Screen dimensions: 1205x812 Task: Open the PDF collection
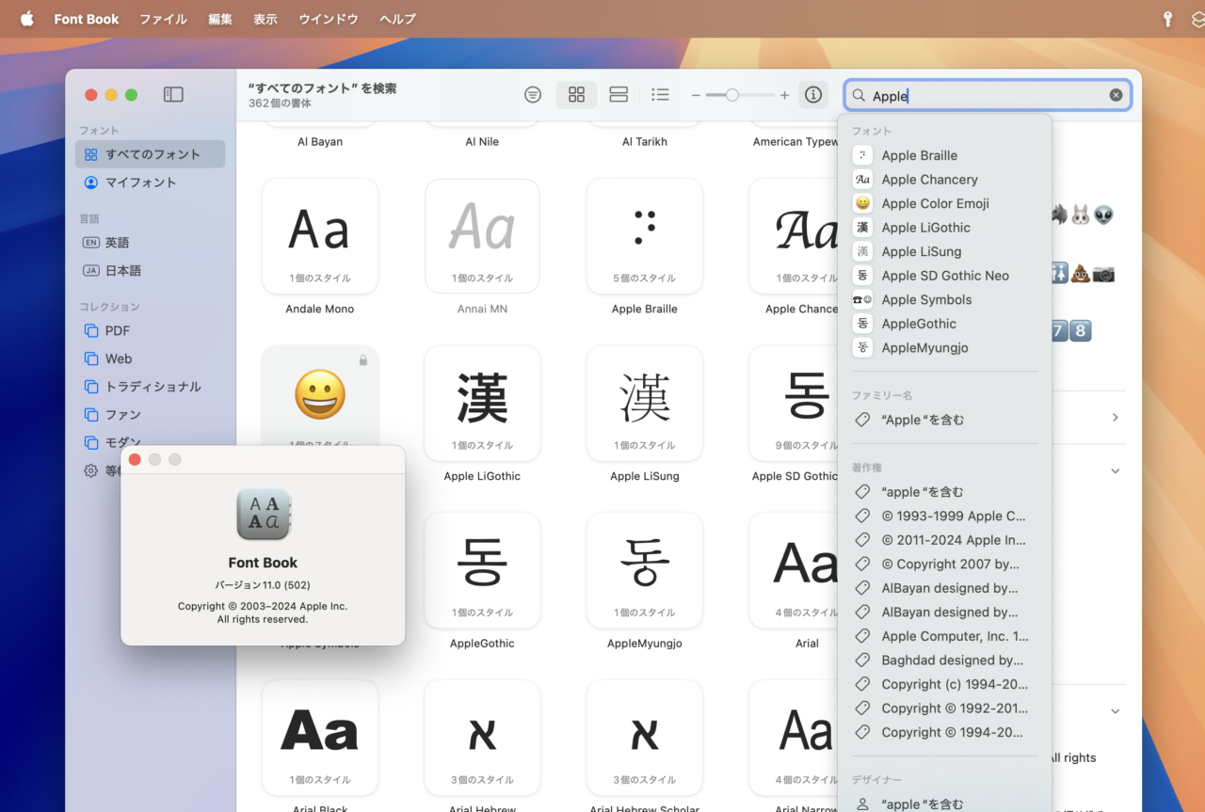coord(150,331)
